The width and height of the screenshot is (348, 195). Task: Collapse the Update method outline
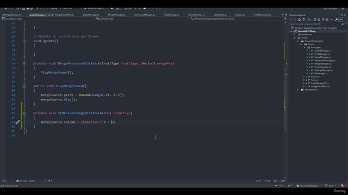click(x=24, y=41)
